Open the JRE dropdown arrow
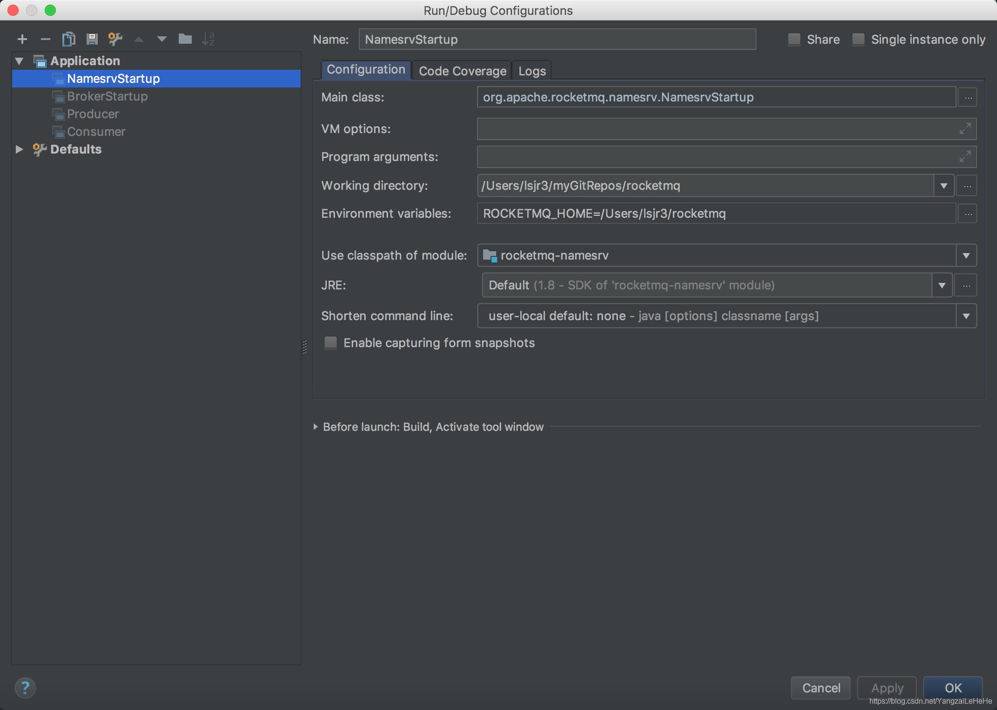 pyautogui.click(x=942, y=285)
